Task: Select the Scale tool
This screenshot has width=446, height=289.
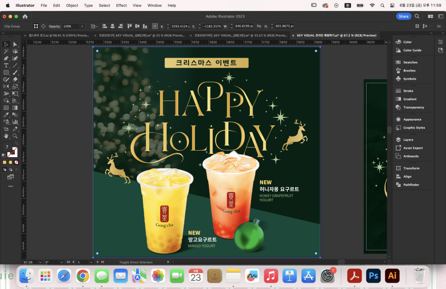Action: 15,87
